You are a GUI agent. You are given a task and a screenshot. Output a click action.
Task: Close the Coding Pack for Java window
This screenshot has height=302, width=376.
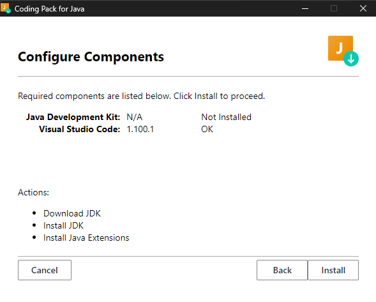pos(363,9)
